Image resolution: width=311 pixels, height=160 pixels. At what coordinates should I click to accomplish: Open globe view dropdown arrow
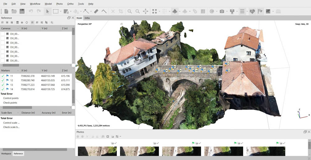(x=216, y=11)
